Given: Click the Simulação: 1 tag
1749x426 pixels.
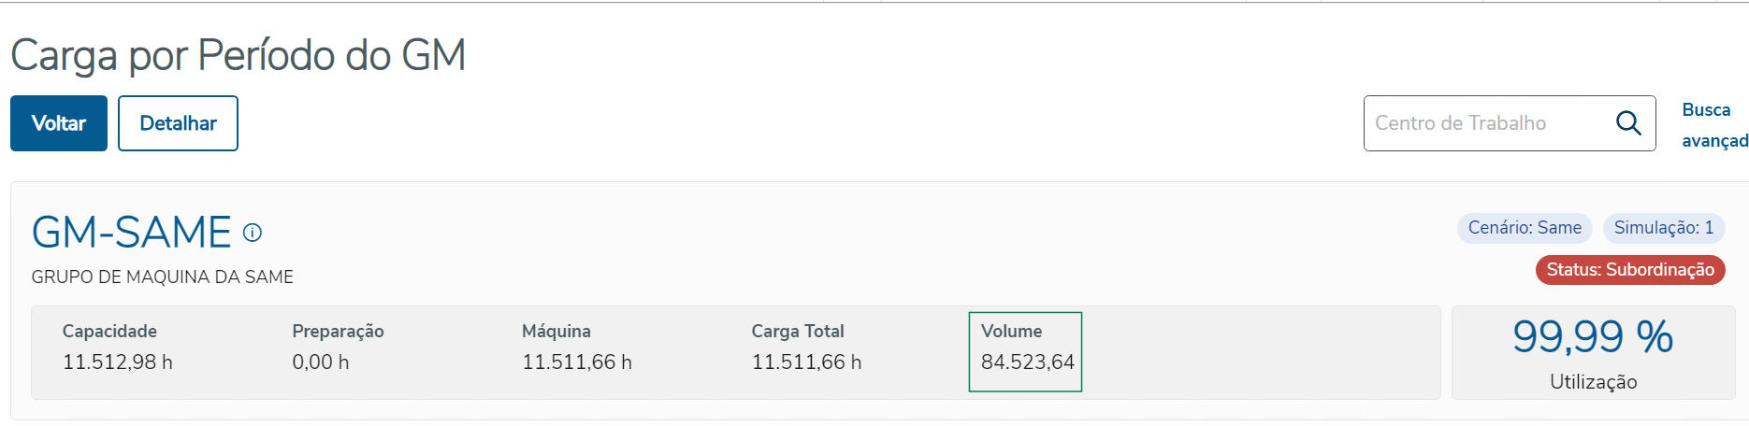Looking at the screenshot, I should (x=1664, y=228).
